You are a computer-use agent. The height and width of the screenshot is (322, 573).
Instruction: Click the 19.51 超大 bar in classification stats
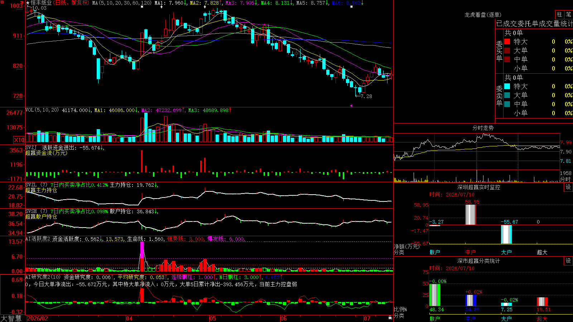[542, 302]
